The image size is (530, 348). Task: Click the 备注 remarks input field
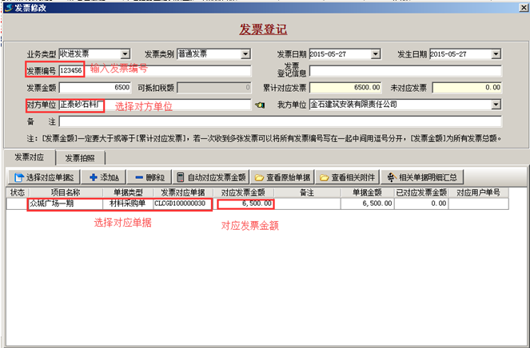280,121
